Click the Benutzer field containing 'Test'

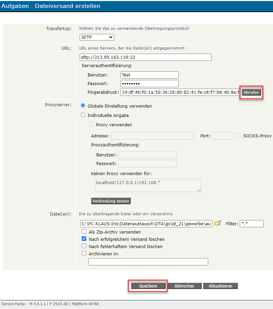click(x=150, y=75)
